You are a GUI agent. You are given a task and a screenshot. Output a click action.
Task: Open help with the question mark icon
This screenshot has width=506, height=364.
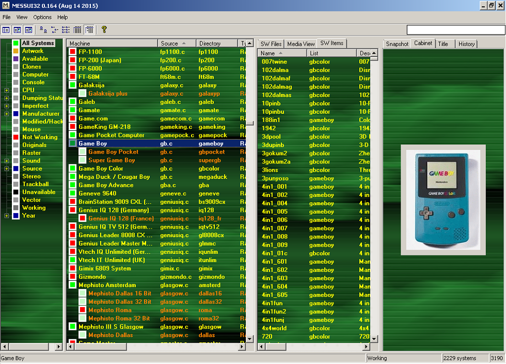click(104, 30)
